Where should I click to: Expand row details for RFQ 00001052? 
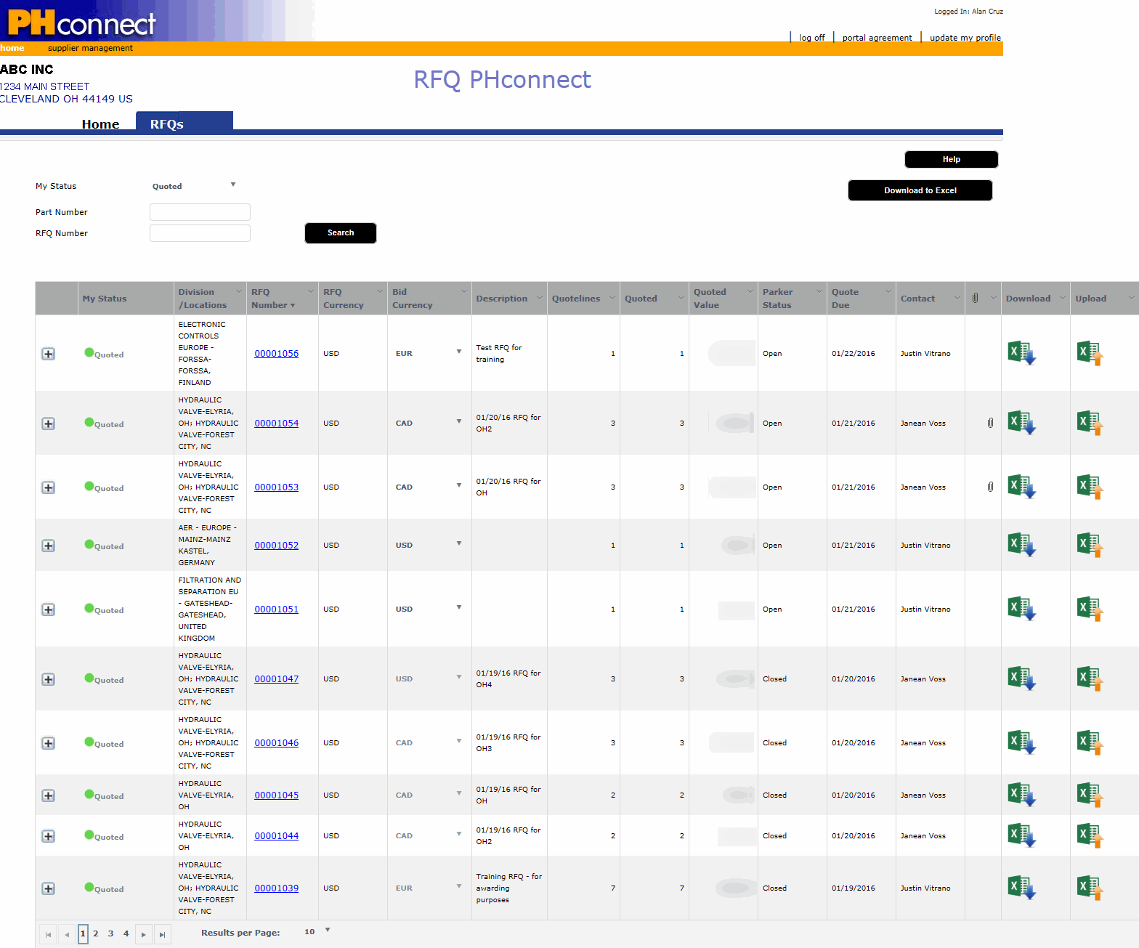(48, 546)
